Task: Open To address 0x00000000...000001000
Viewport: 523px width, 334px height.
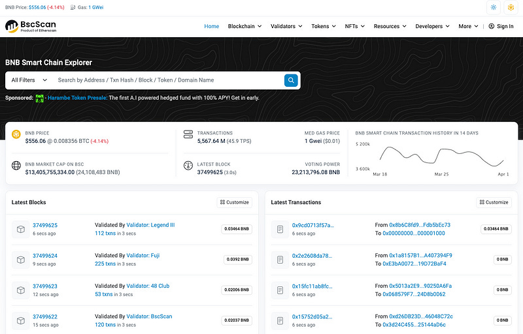Action: point(414,233)
